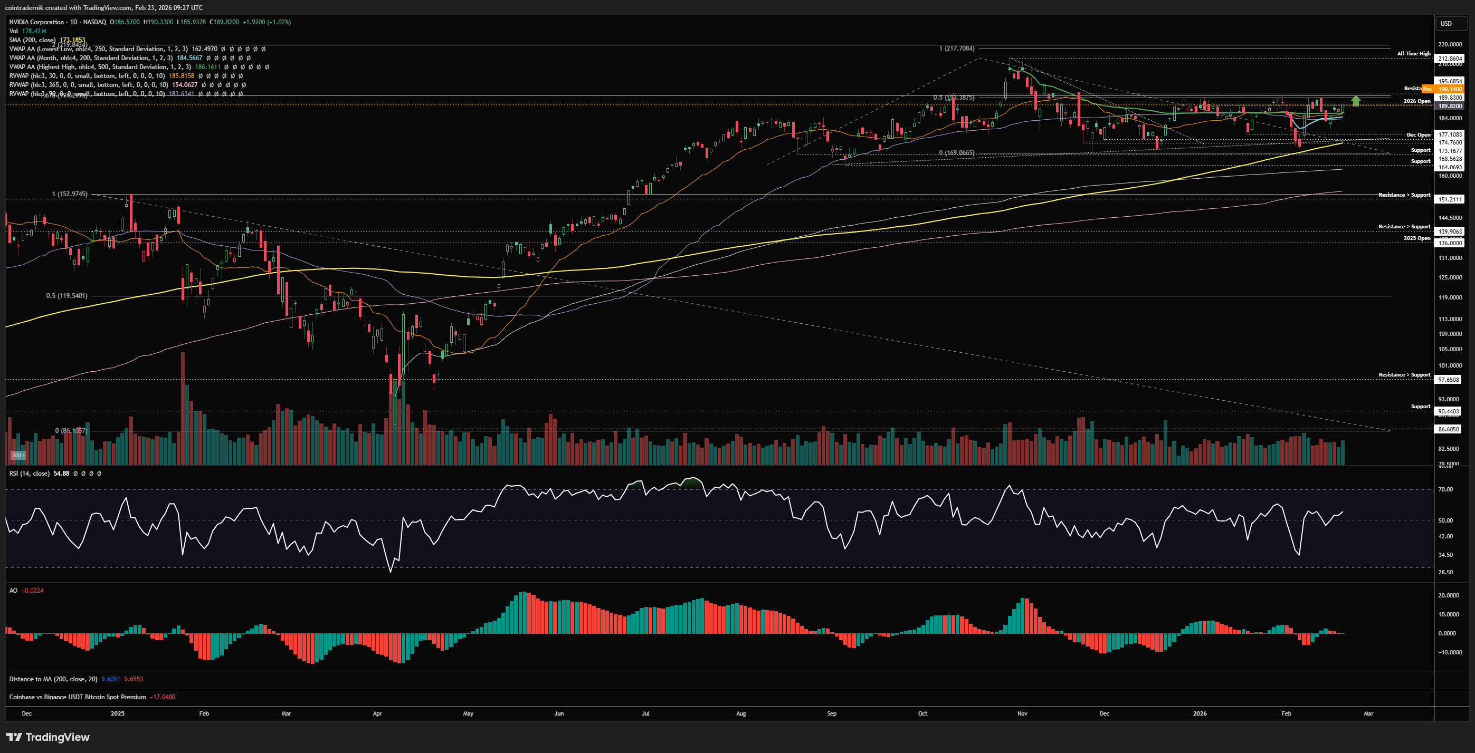Click the green up-arrow marker near price
The width and height of the screenshot is (1475, 753).
[x=1355, y=101]
